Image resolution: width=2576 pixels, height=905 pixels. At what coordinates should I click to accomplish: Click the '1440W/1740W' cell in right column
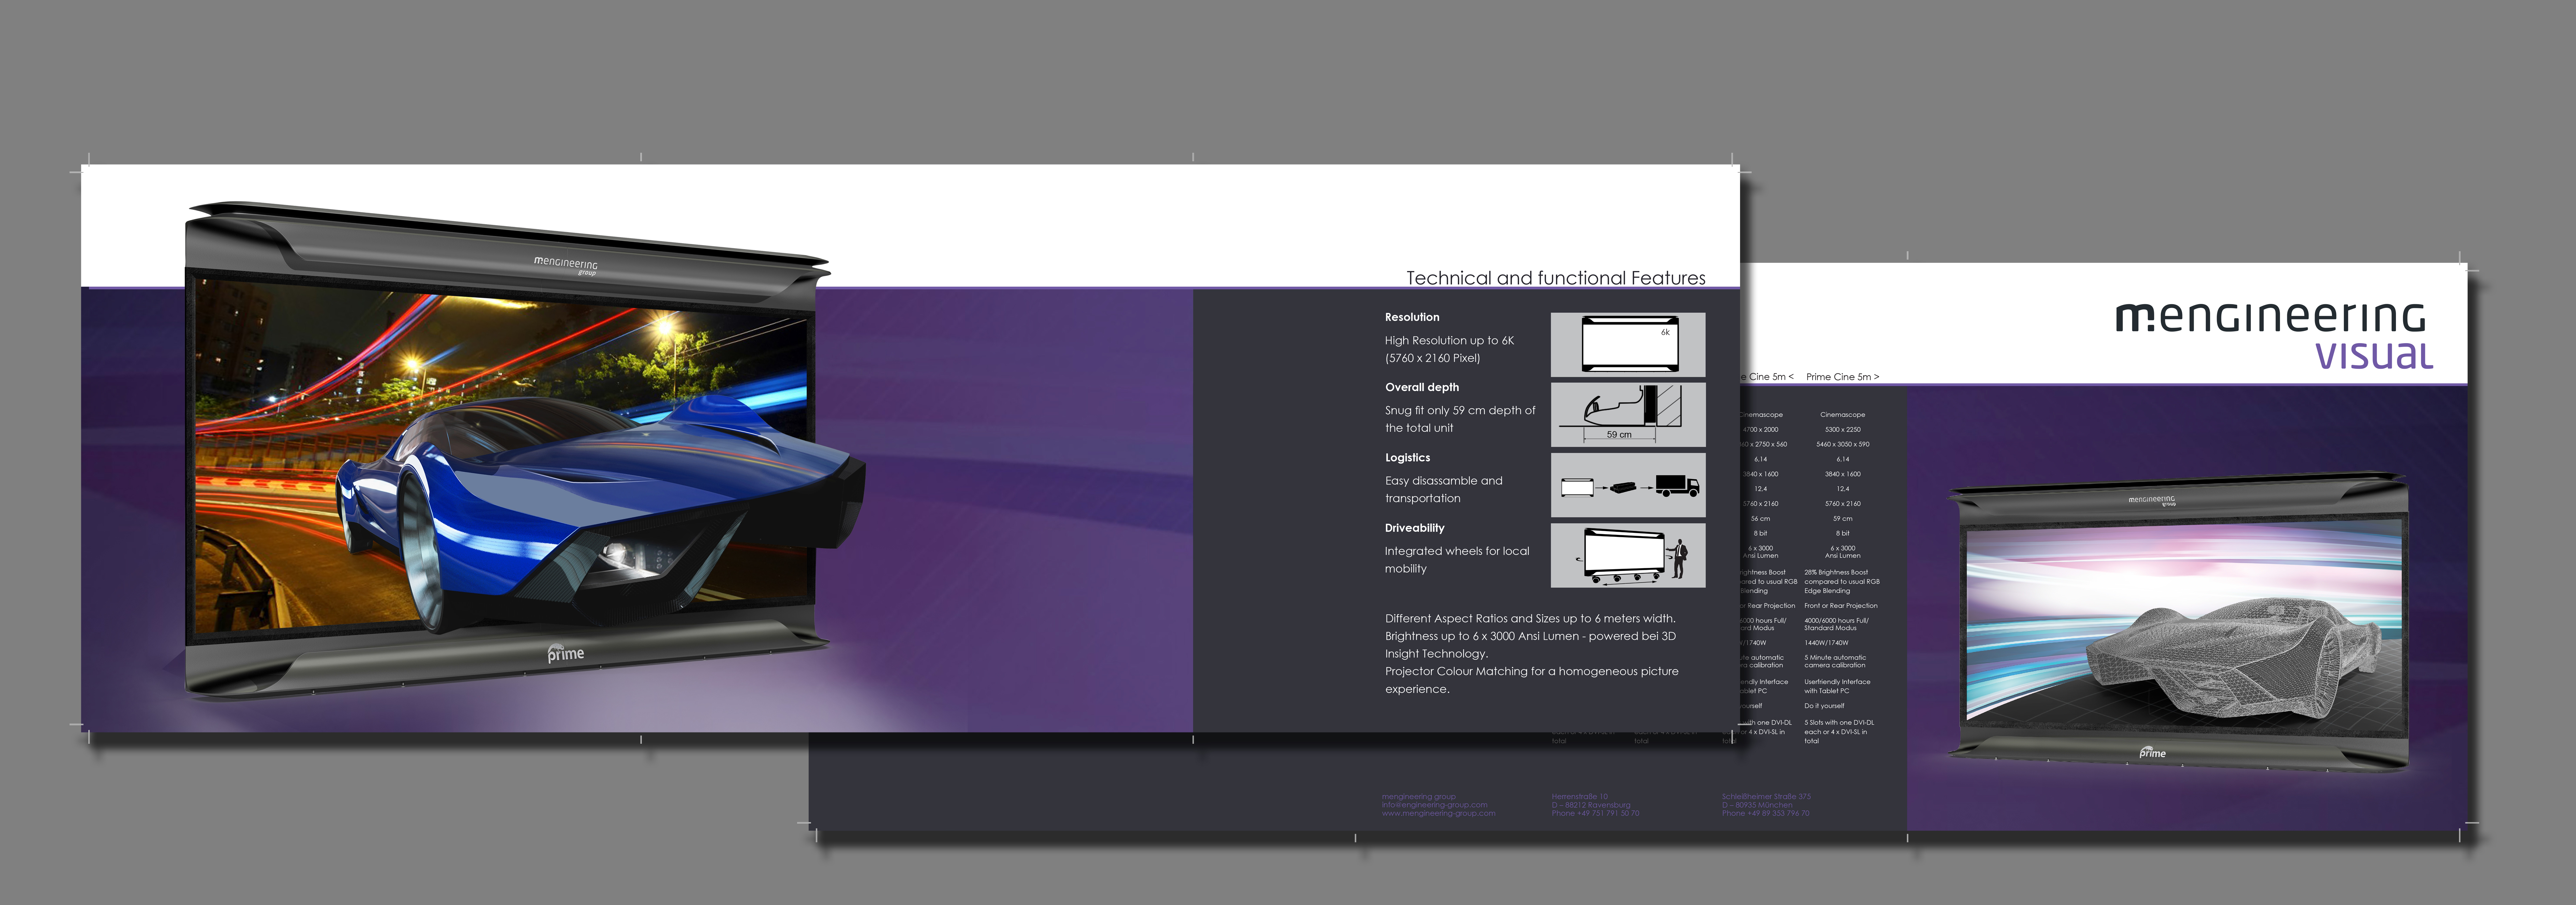pos(1826,643)
